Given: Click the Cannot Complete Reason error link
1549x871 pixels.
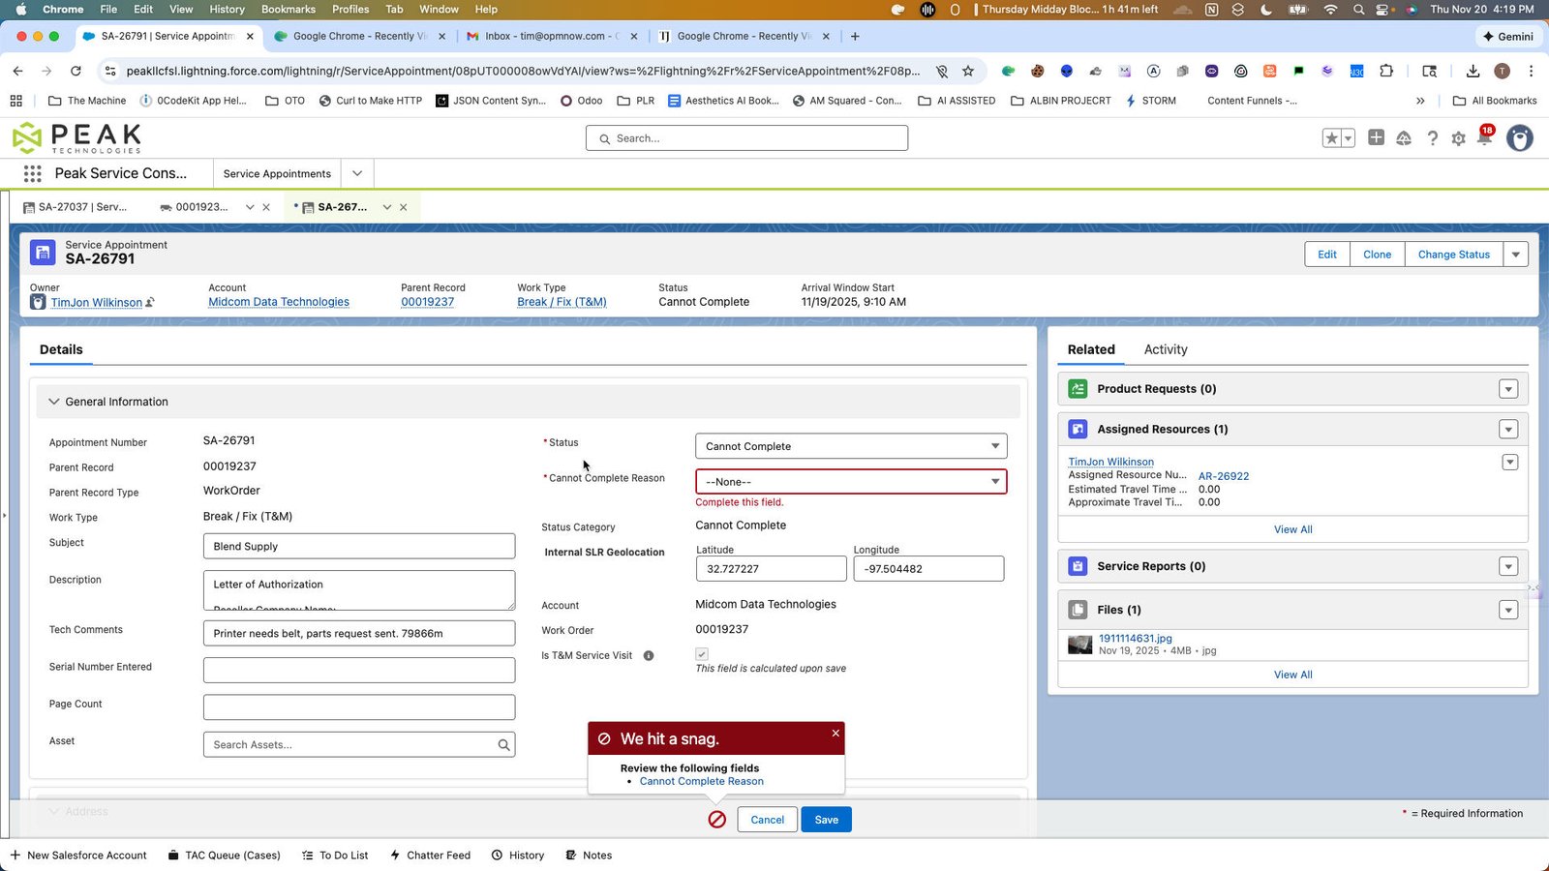Looking at the screenshot, I should [701, 781].
